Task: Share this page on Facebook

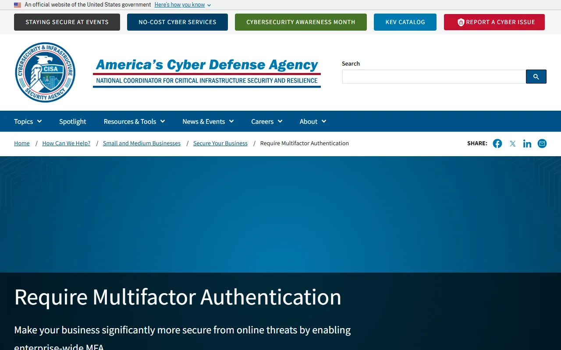Action: pyautogui.click(x=497, y=143)
